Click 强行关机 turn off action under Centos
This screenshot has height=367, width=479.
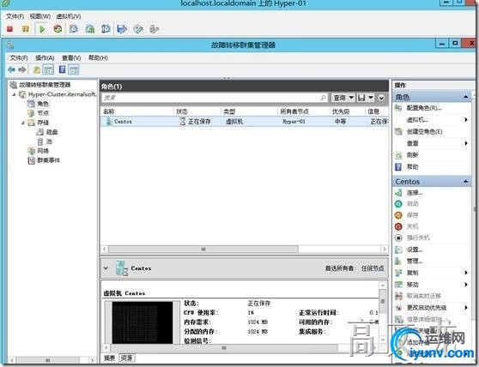[418, 238]
